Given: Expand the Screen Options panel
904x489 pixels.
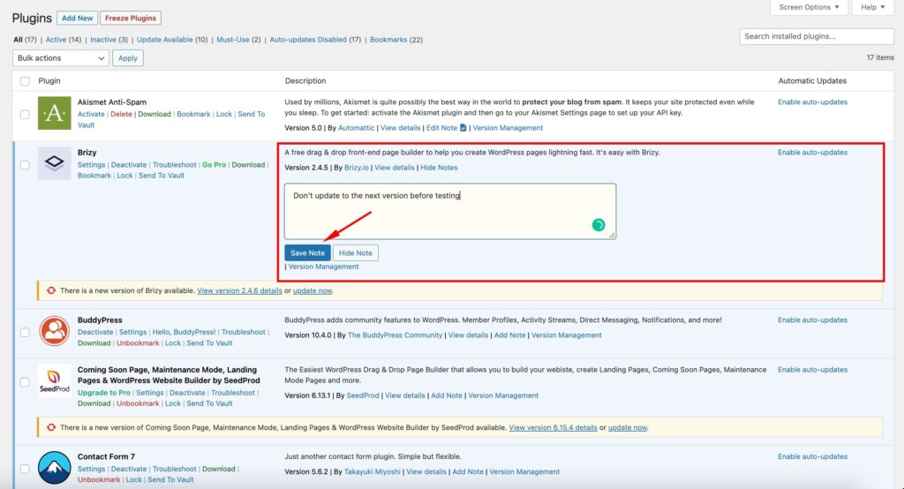Looking at the screenshot, I should pos(809,7).
